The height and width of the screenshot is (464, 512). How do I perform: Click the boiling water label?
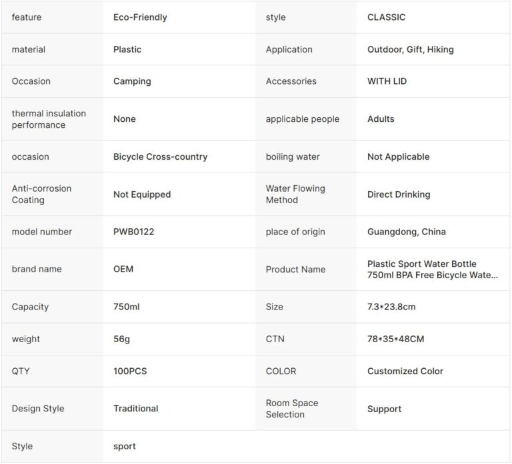tap(293, 157)
